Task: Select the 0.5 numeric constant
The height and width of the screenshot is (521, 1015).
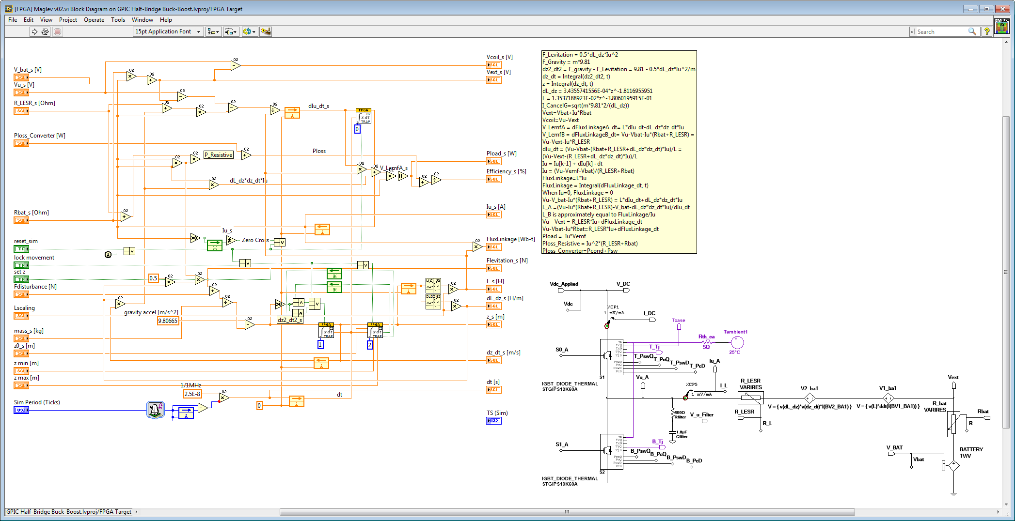Action: [153, 278]
